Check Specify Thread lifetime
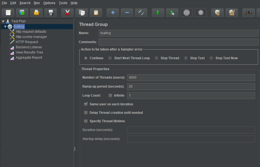This screenshot has width=260, height=167. pos(86,121)
